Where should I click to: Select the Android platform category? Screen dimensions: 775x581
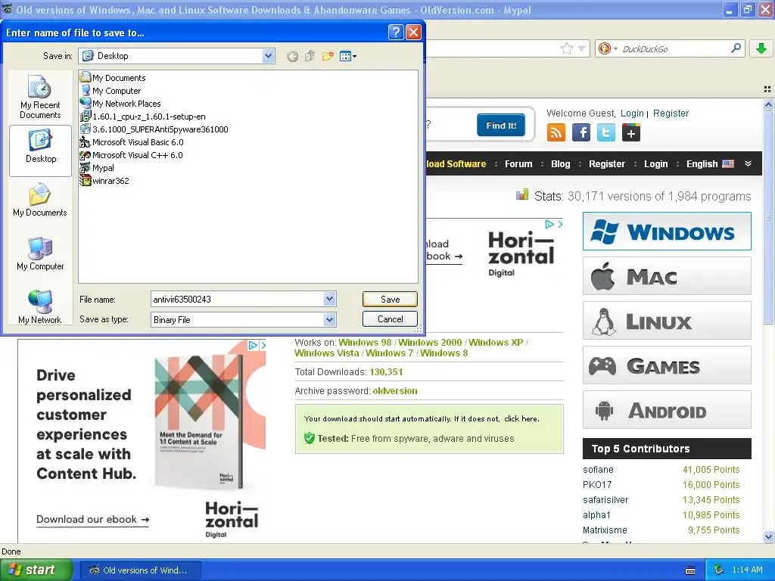[x=667, y=410]
